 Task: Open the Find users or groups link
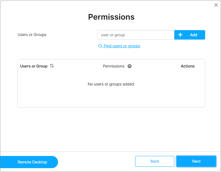pos(122,46)
